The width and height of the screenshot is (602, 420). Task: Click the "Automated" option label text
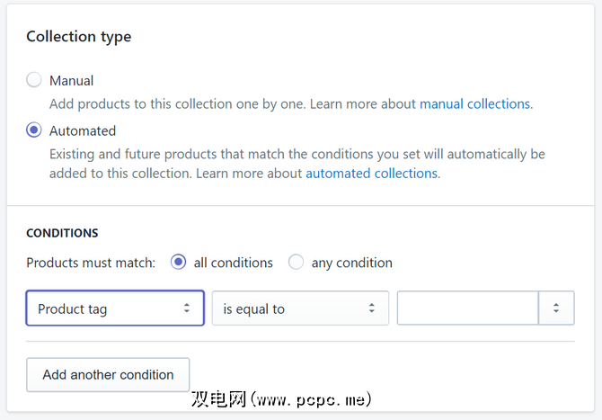83,130
